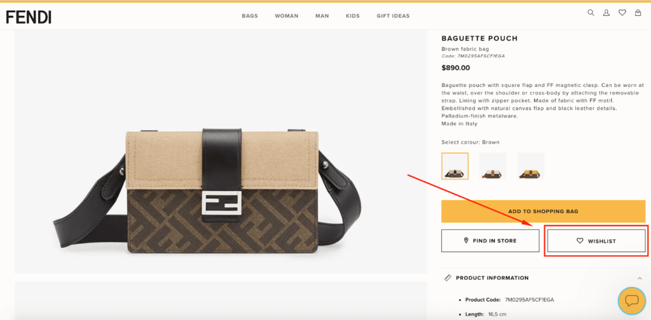
Task: Select the yellow colour variant swatch
Action: (x=531, y=166)
